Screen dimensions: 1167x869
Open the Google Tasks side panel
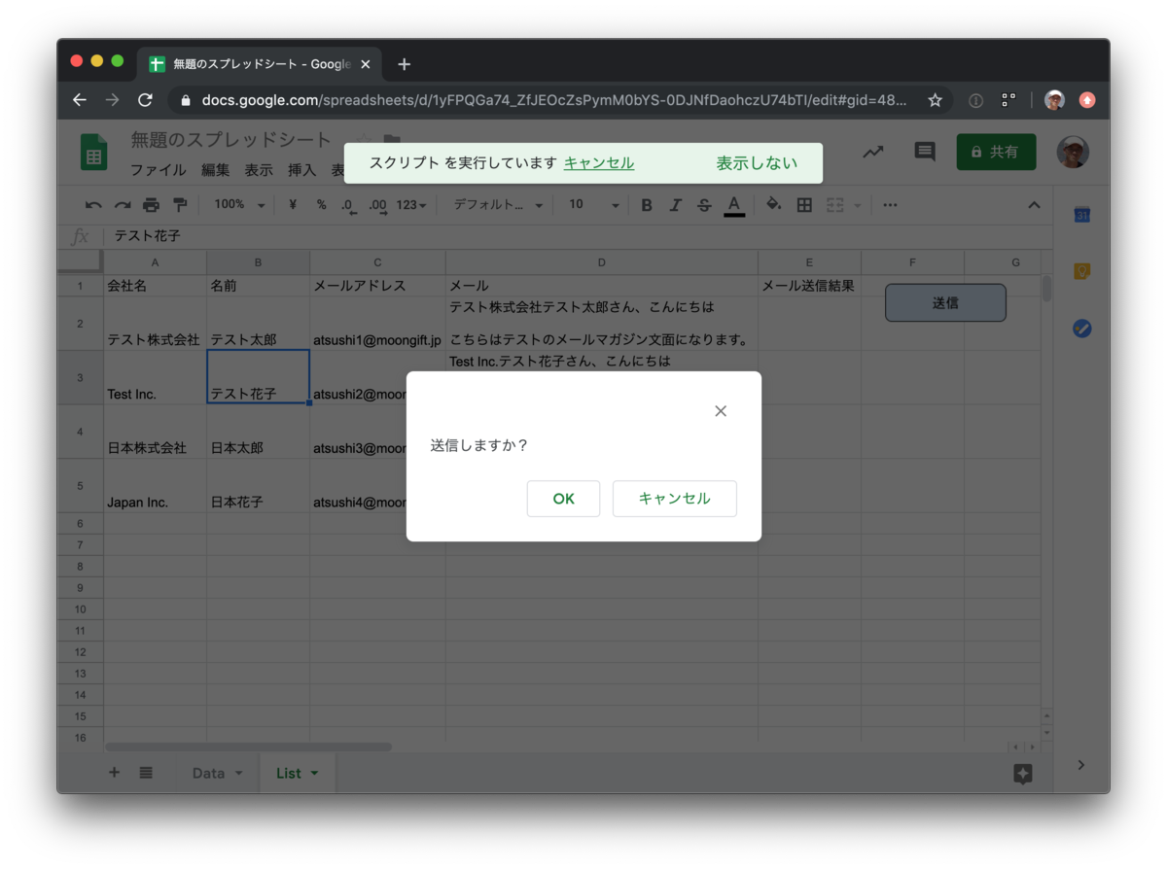coord(1081,329)
